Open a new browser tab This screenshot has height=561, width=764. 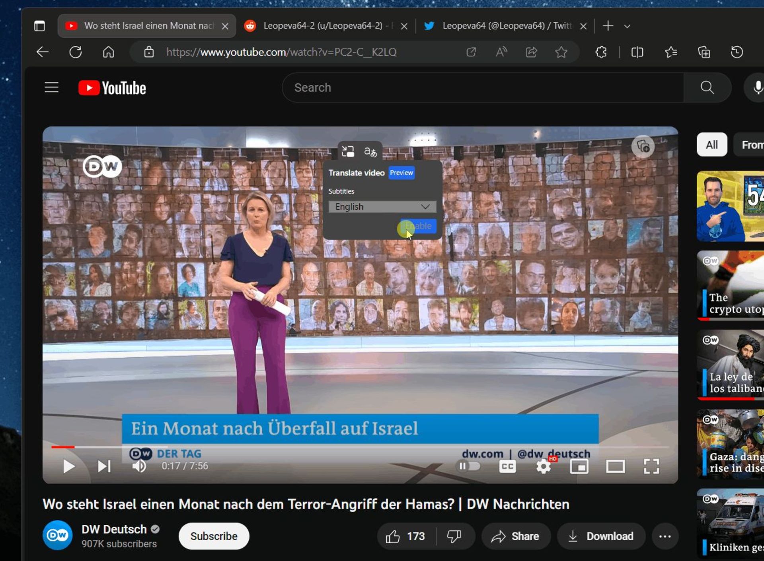click(x=608, y=26)
